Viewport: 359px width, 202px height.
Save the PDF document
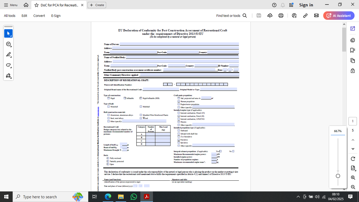(259, 15)
